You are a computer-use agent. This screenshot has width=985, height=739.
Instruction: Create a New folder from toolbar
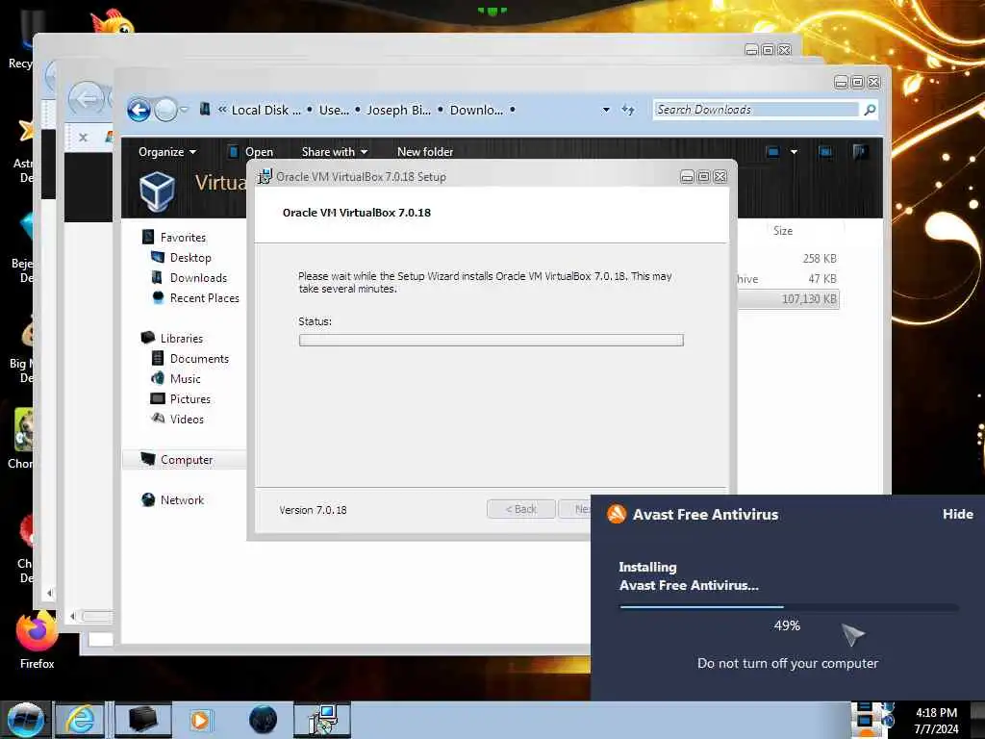424,152
